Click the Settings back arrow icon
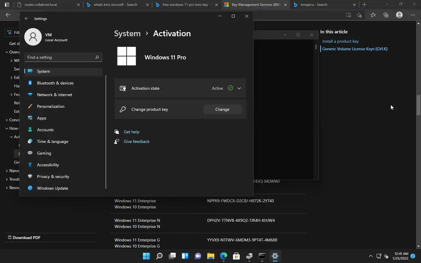 click(x=27, y=18)
